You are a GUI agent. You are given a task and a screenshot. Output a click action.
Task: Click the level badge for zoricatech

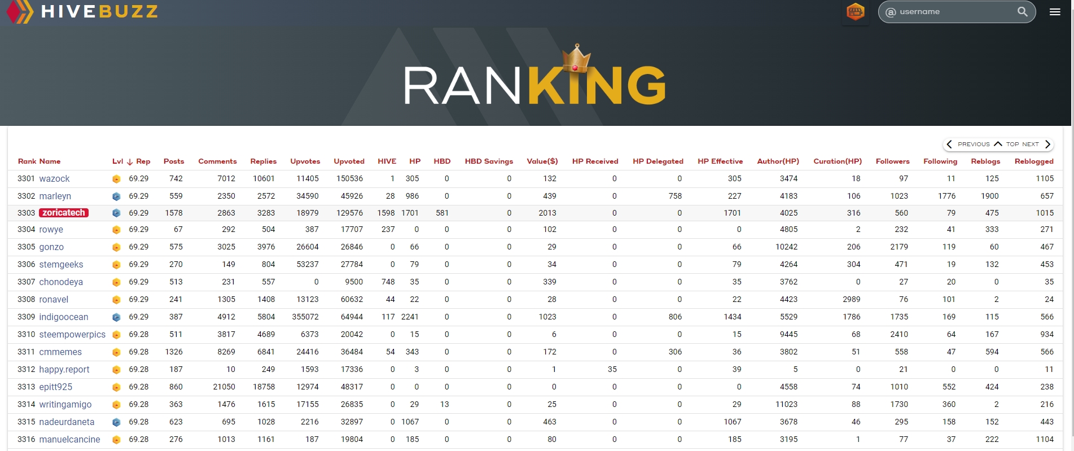pyautogui.click(x=116, y=213)
